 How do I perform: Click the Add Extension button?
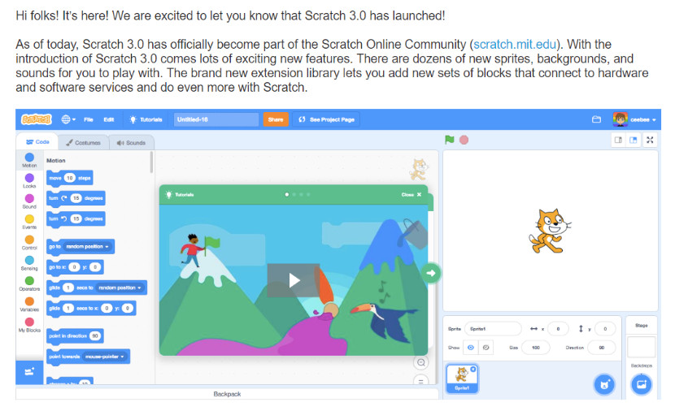(29, 372)
